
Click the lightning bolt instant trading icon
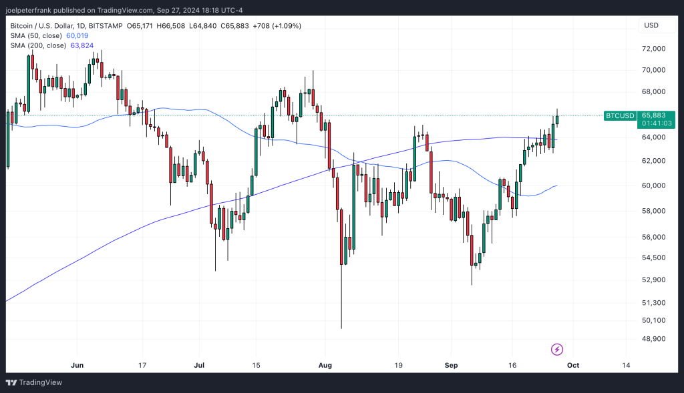pyautogui.click(x=556, y=349)
